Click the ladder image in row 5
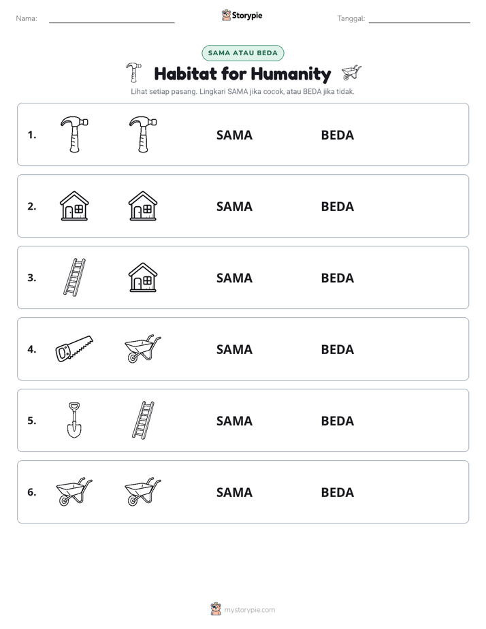 [x=143, y=420]
